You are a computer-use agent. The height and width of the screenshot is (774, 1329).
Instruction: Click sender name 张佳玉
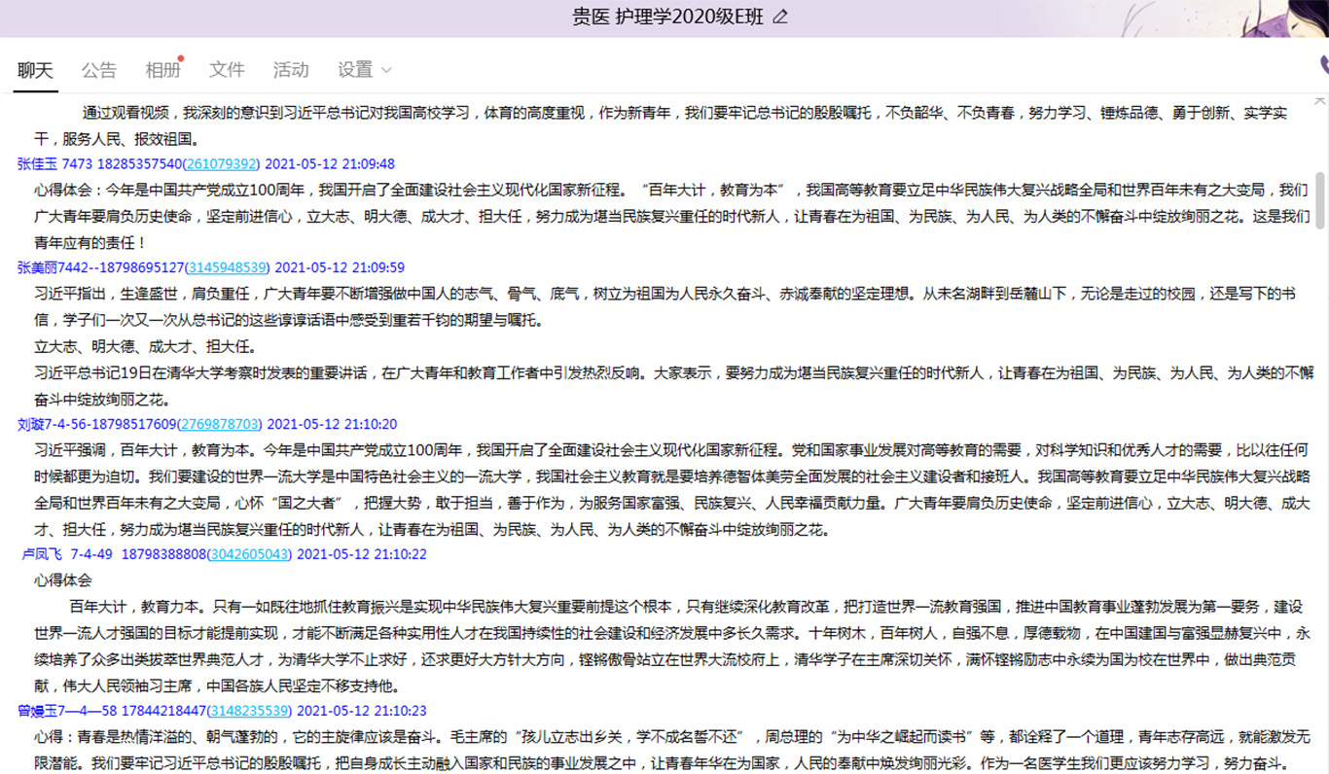click(38, 163)
